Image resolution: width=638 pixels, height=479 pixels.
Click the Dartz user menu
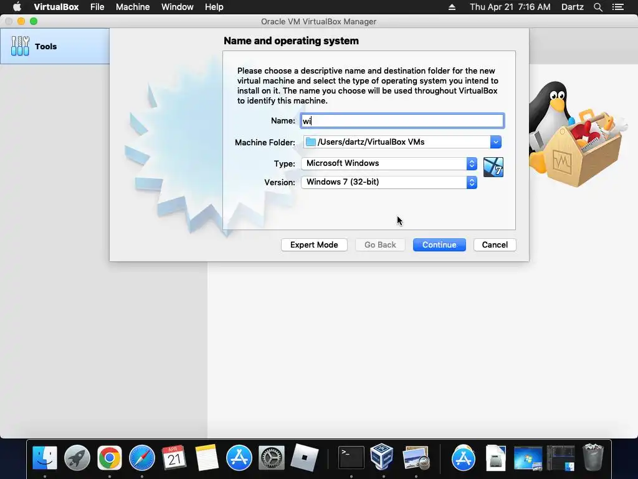coord(572,7)
